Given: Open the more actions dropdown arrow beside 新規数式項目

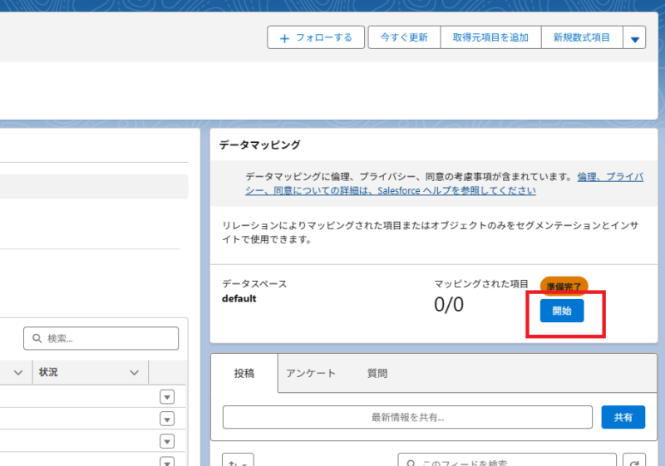Looking at the screenshot, I should pyautogui.click(x=635, y=38).
